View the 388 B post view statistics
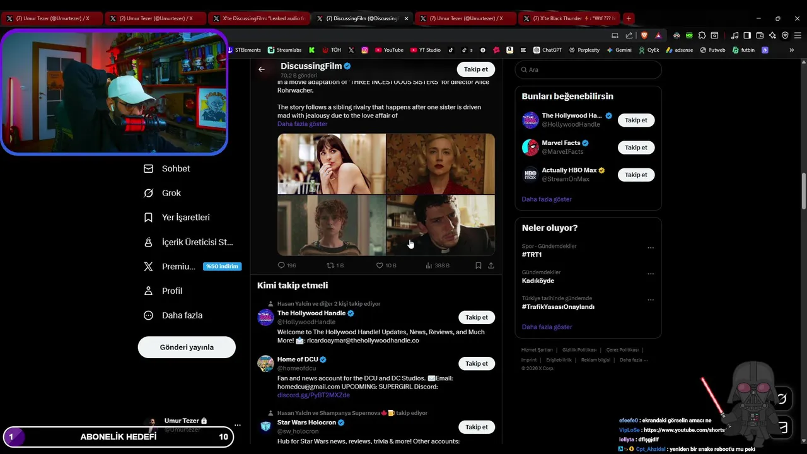Image resolution: width=807 pixels, height=454 pixels. coord(438,265)
